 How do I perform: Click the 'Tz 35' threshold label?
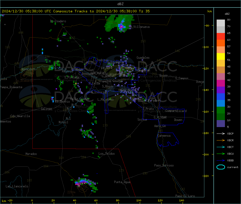tap(144, 11)
